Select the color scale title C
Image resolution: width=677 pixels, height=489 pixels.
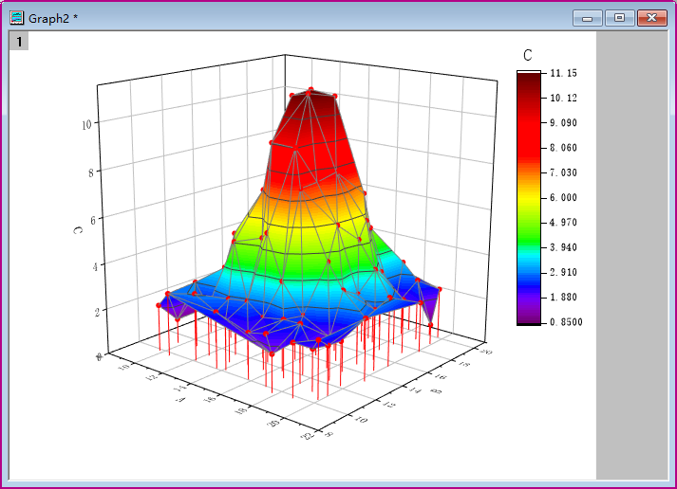(x=527, y=56)
